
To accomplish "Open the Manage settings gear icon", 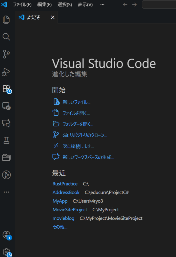I will (6, 252).
